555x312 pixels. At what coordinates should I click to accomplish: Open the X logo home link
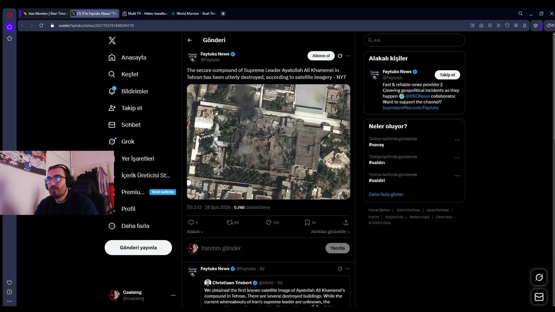(x=112, y=40)
